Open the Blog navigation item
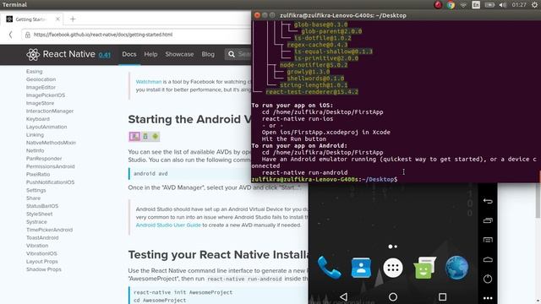Screen dimensions: 541x304 click(x=208, y=54)
